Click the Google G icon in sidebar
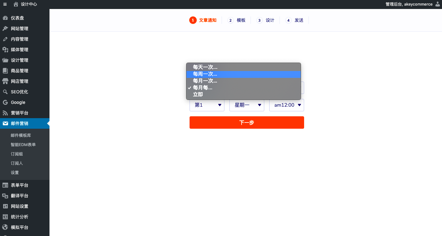The image size is (442, 236). (x=5, y=102)
